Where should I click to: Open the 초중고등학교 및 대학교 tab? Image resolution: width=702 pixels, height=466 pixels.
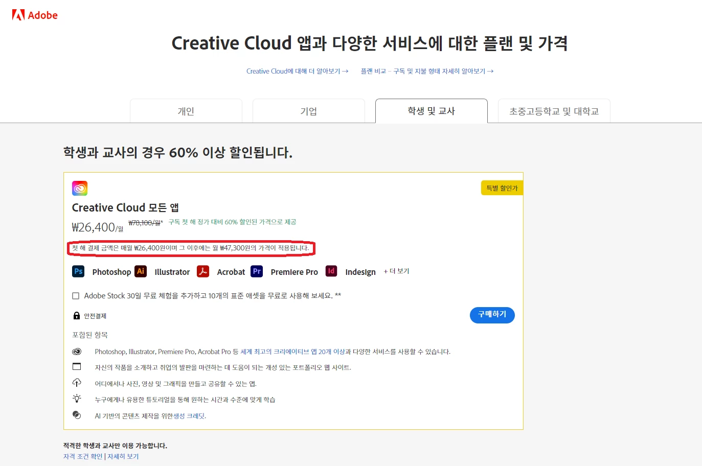click(554, 111)
